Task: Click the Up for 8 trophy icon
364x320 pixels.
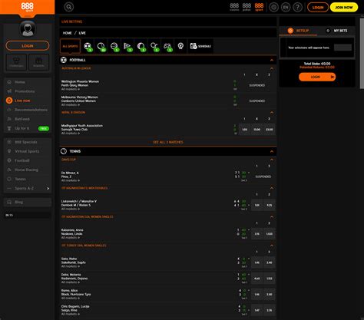Action: pos(9,128)
